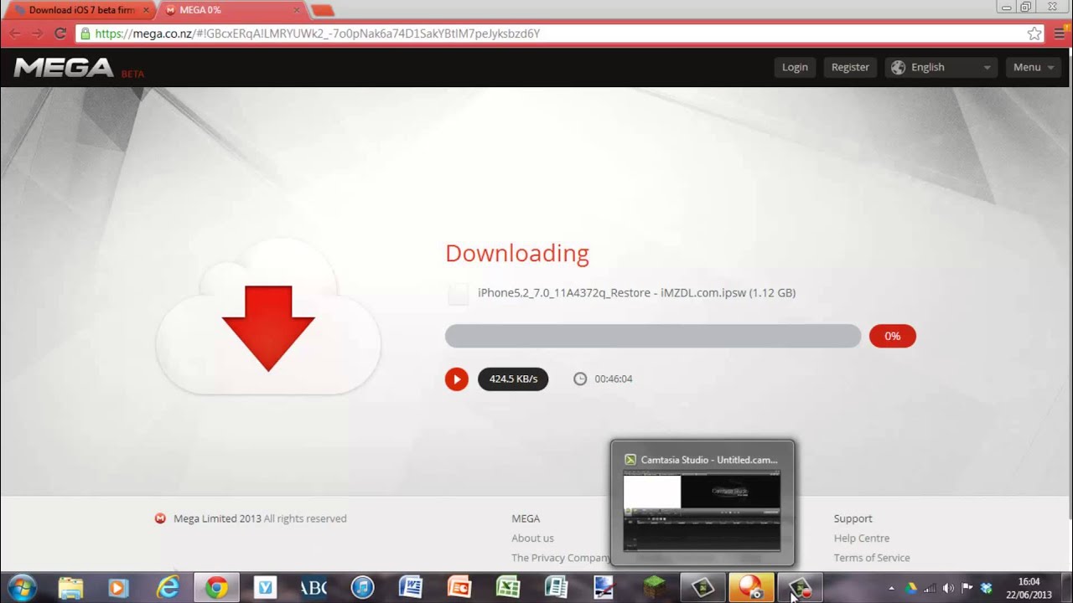Image resolution: width=1073 pixels, height=603 pixels.
Task: Open Windows Explorer from taskbar
Action: tap(71, 588)
